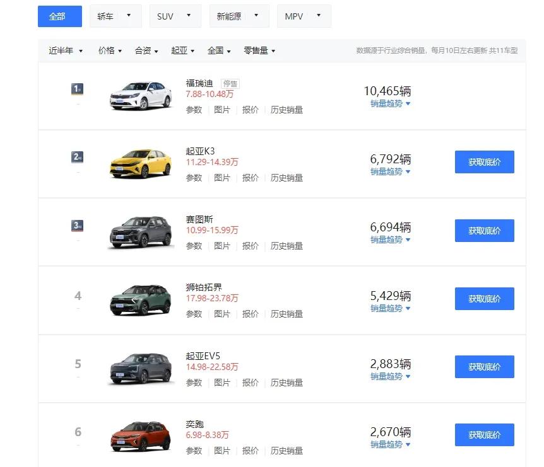The width and height of the screenshot is (544, 467).
Task: Click the 2,883辆 sales figure
Action: tap(390, 364)
